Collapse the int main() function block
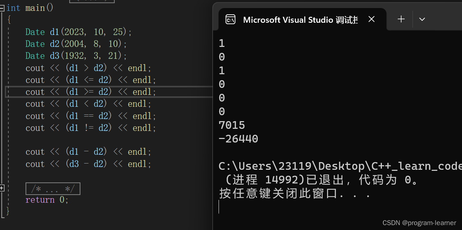Screen dimensions: 462x230 click(2, 8)
